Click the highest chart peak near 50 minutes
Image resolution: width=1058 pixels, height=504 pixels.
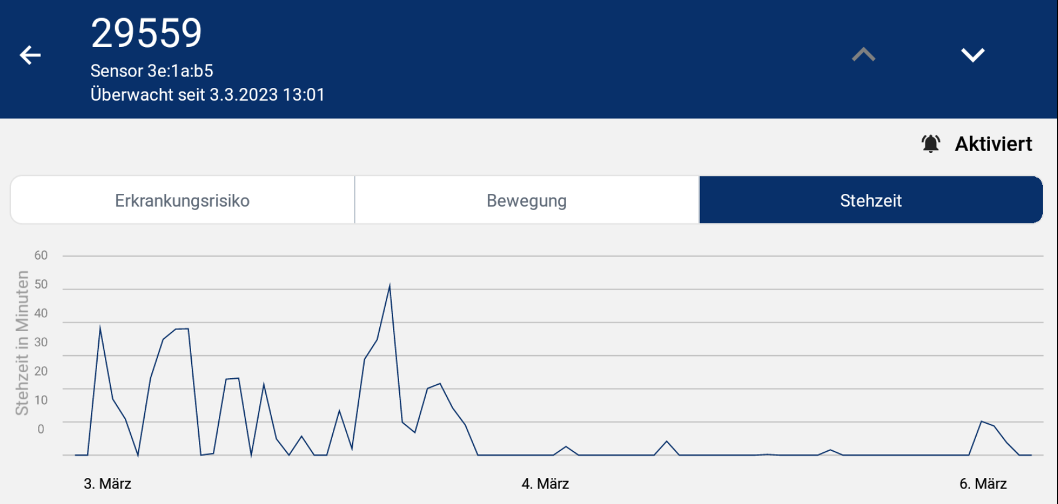389,287
